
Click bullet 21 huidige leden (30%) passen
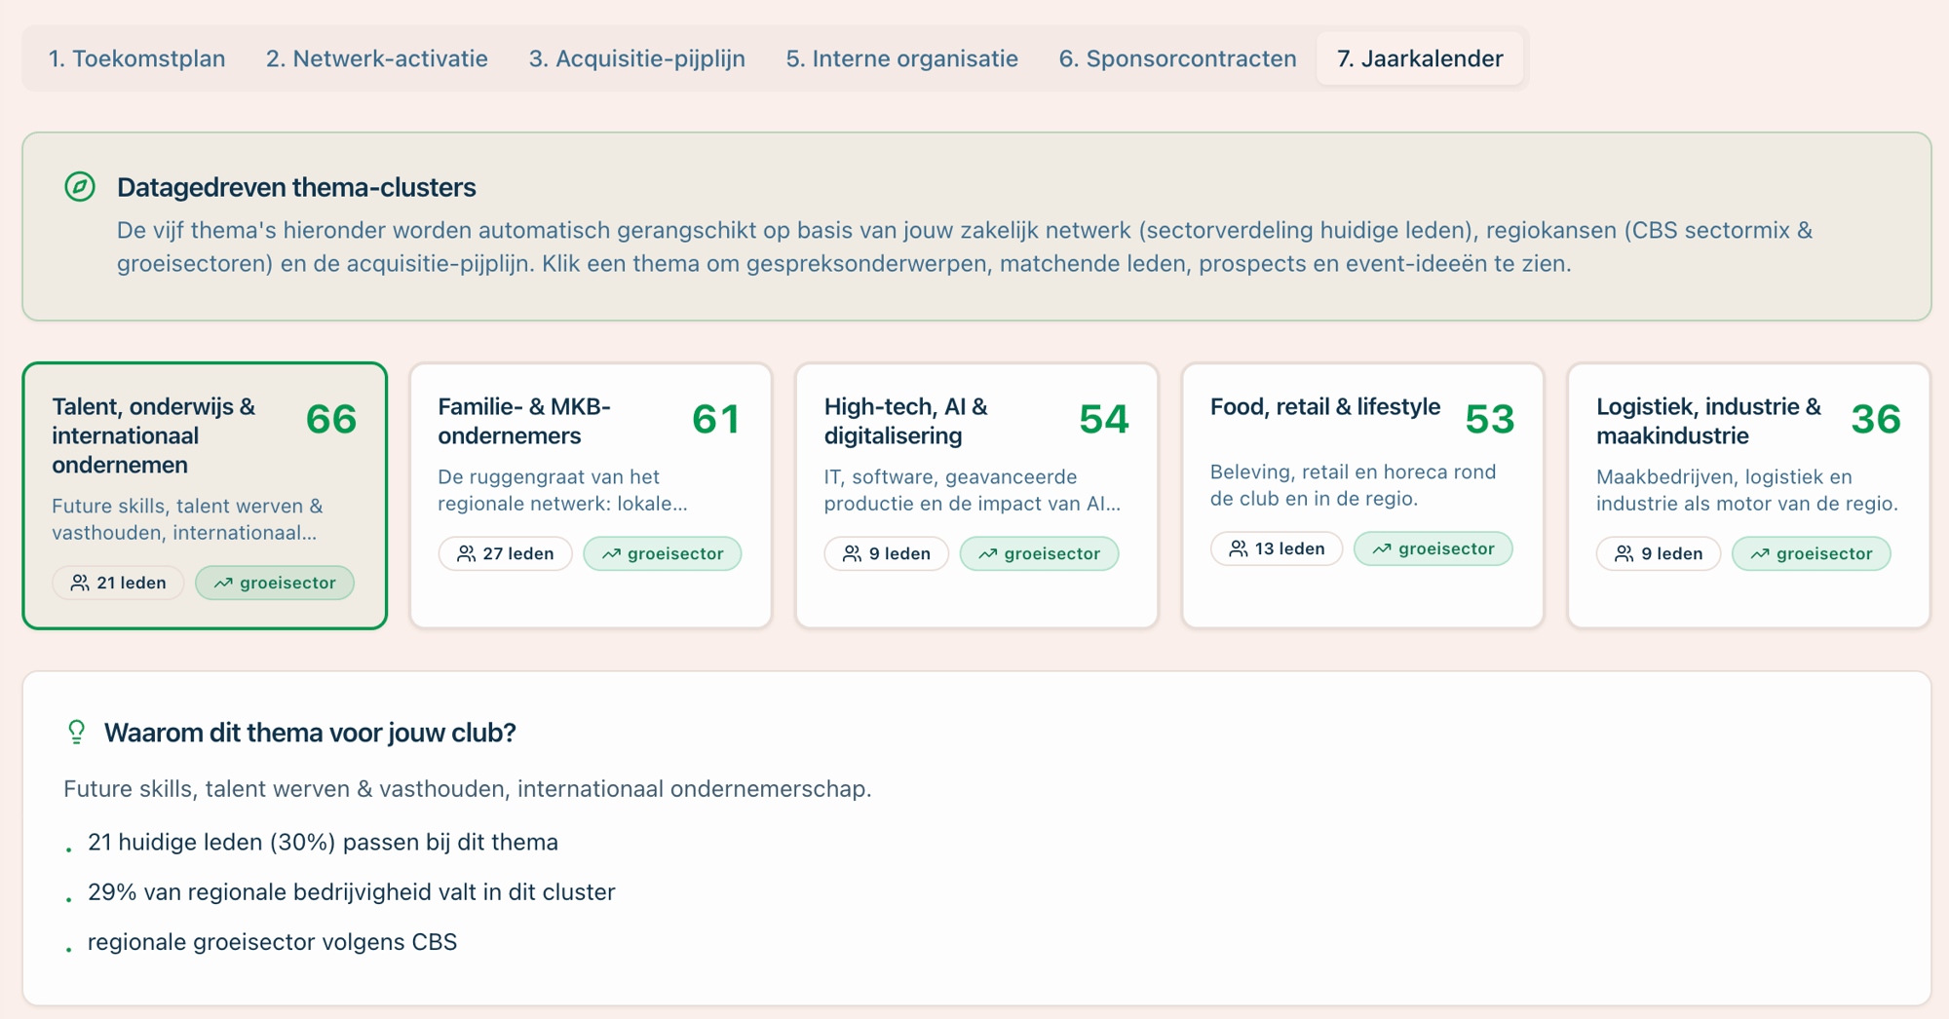pyautogui.click(x=323, y=842)
